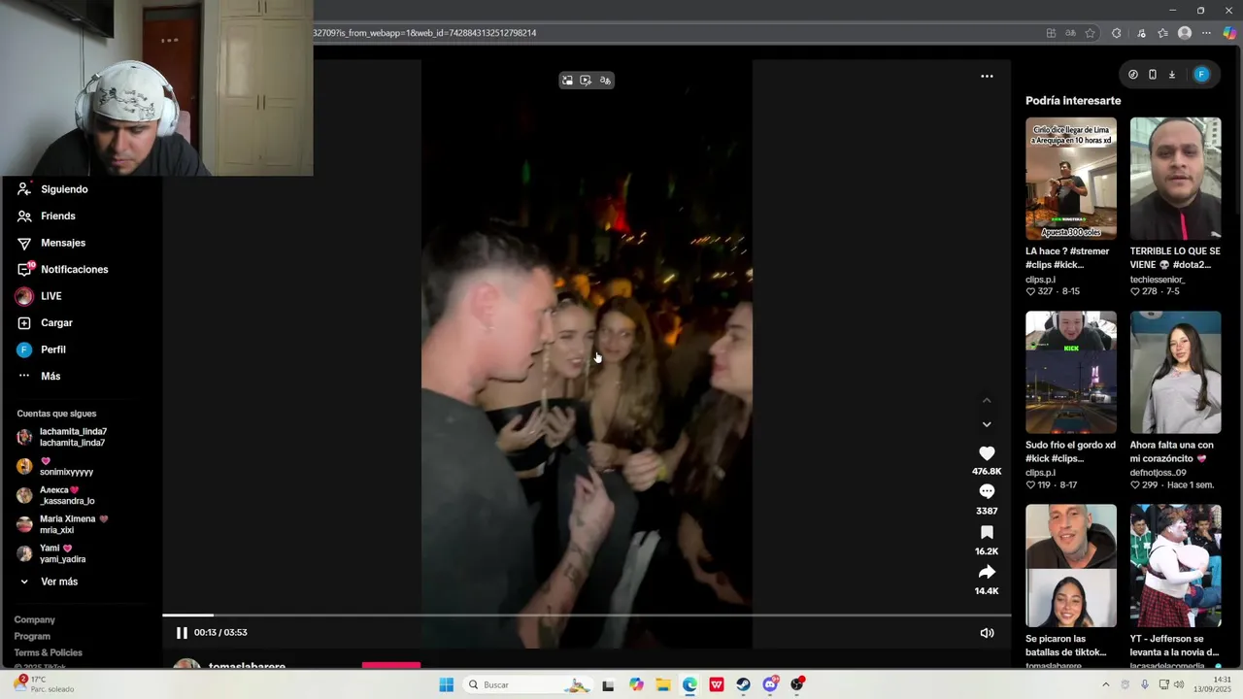Go to the next video arrow
Viewport: 1243px width, 699px height.
987,424
